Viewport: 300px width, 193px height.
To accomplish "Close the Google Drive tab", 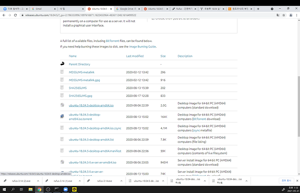I will 139,9.
